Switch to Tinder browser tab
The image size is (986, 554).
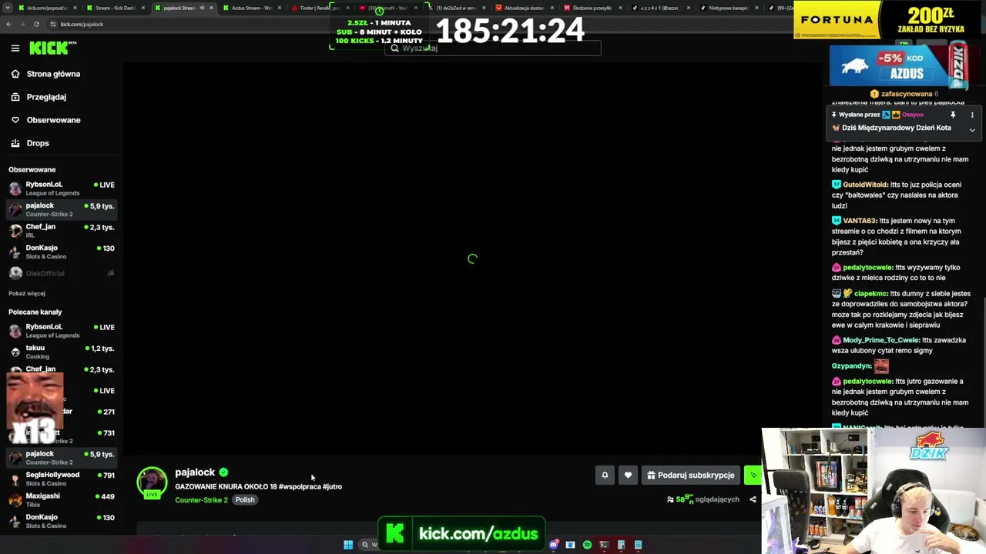point(319,8)
